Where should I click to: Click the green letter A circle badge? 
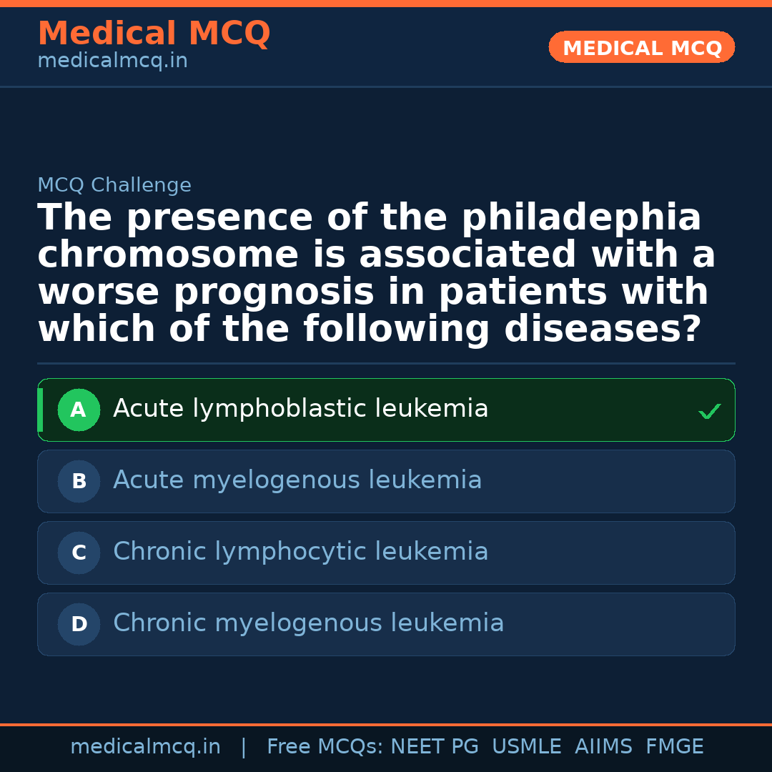79,410
